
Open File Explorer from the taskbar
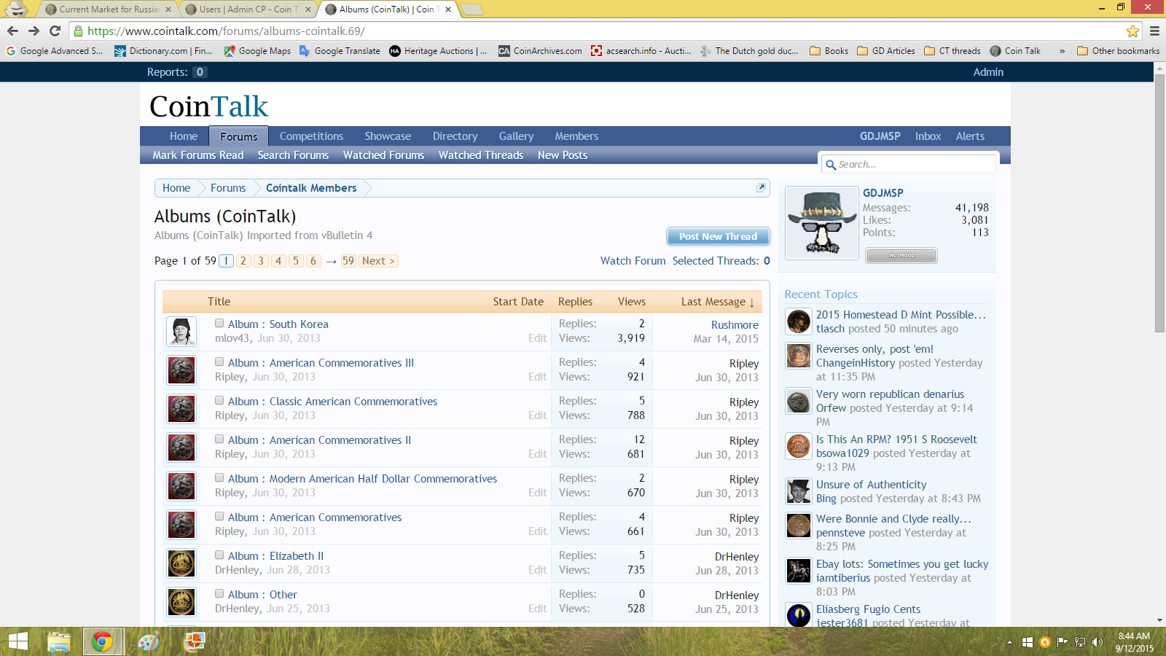[58, 641]
